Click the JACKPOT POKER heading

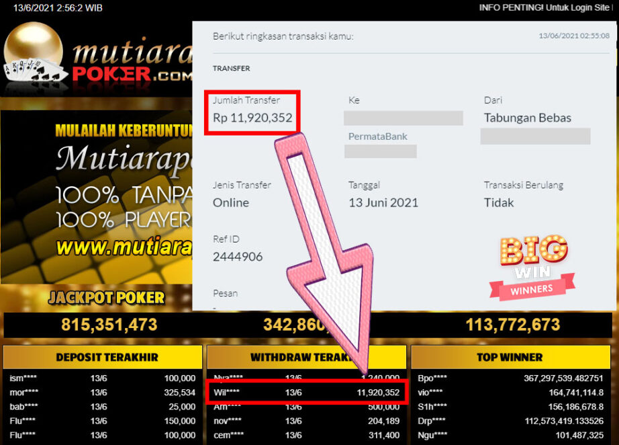click(107, 298)
